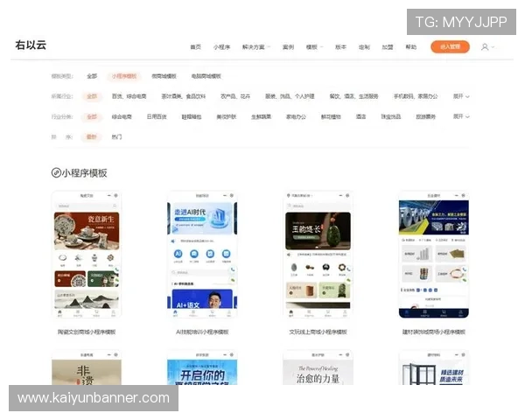This screenshot has width=525, height=420.
Task: Open the 精选建材 template thumbnail
Action: 434,367
